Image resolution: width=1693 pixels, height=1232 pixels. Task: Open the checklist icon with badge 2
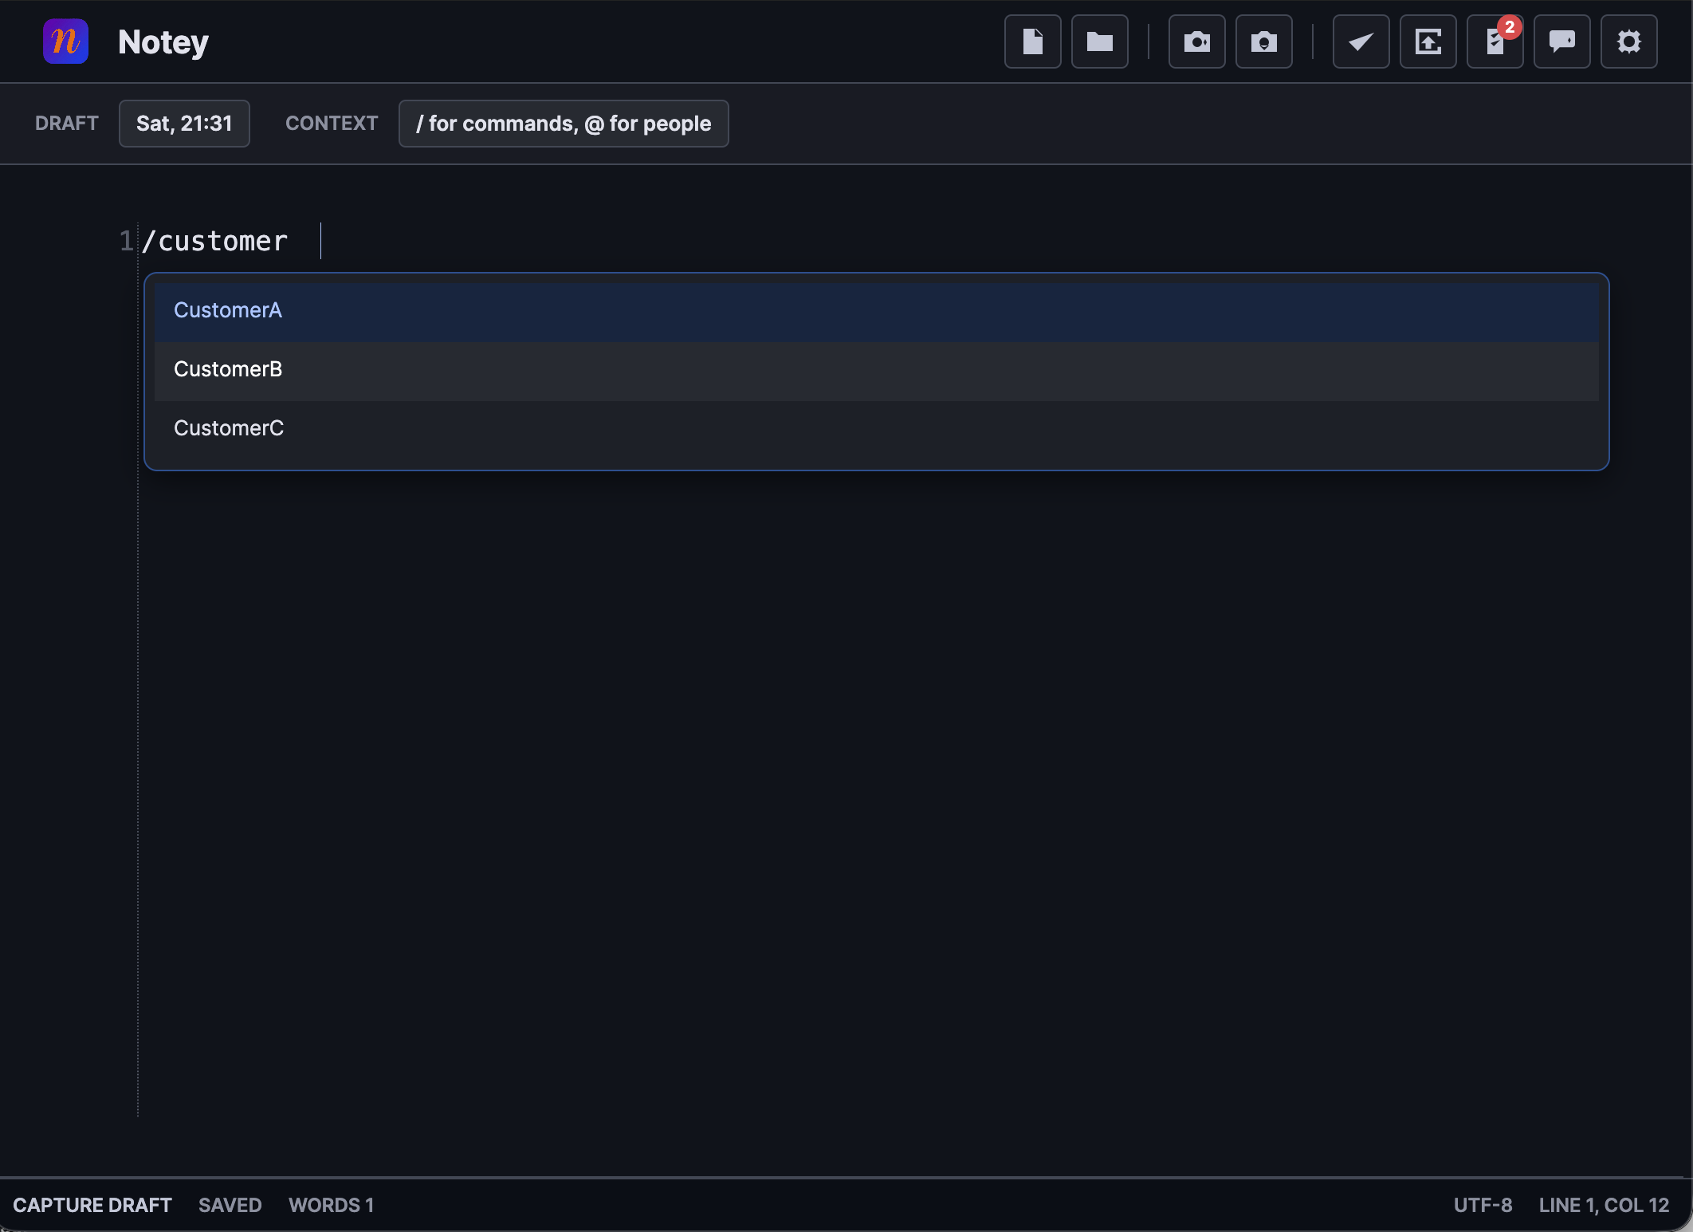click(1495, 41)
